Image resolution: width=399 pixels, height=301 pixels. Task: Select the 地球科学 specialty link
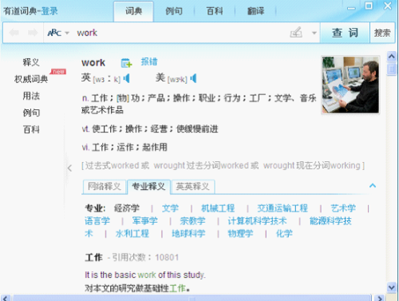(188, 234)
